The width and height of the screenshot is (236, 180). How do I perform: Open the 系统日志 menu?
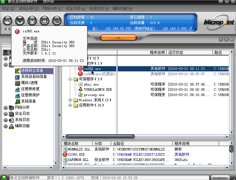[99, 9]
